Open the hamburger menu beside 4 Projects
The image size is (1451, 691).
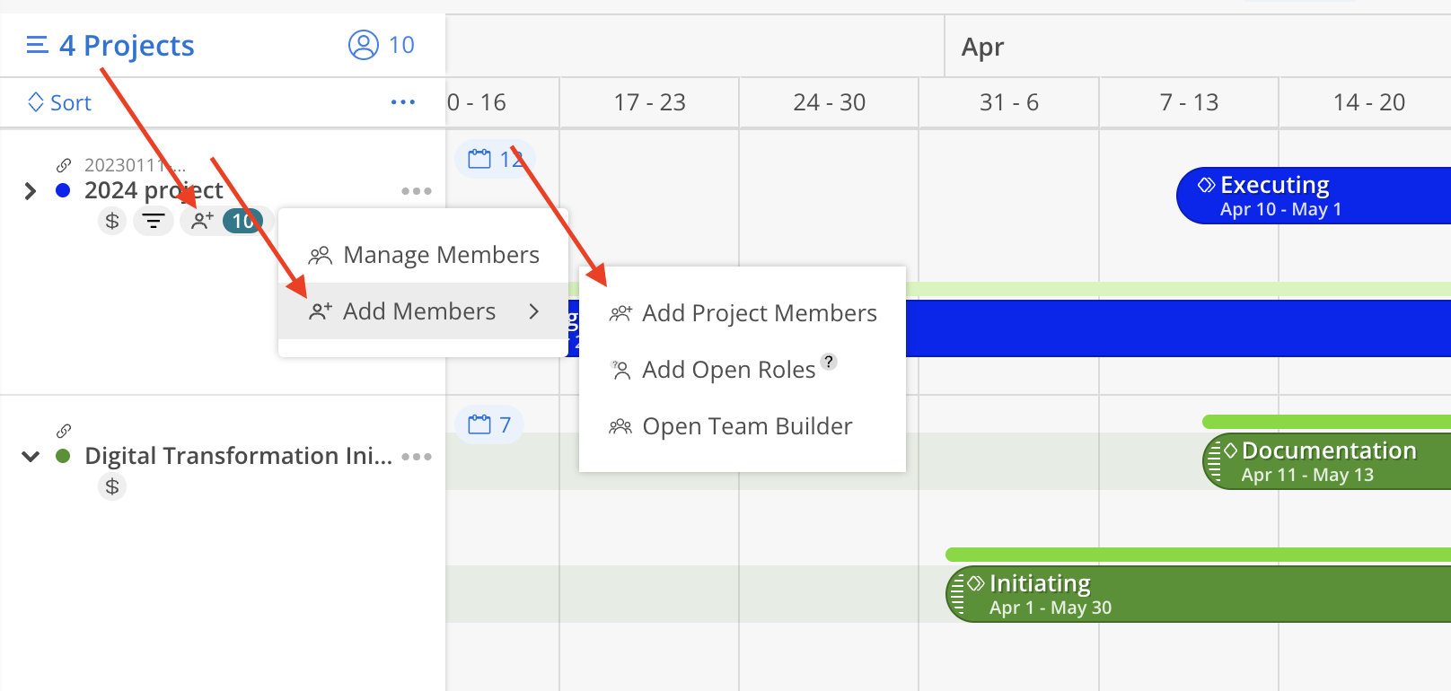tap(37, 45)
